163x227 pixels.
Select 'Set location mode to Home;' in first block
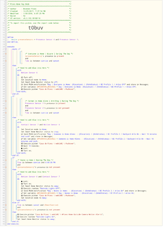tap(34, 80)
